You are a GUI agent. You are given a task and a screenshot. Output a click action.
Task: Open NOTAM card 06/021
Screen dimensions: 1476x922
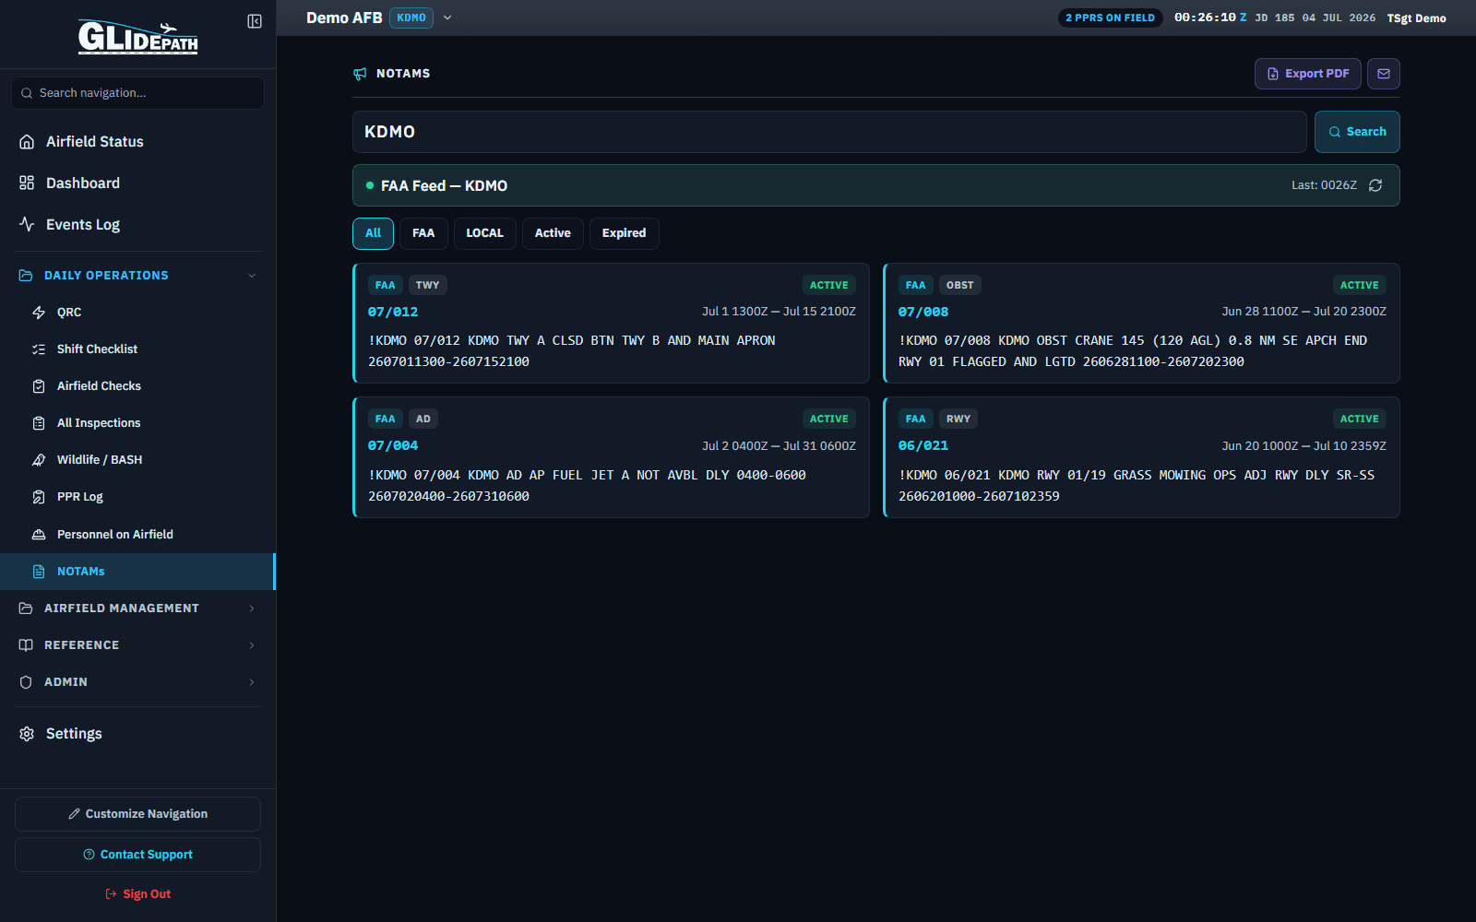[1141, 457]
